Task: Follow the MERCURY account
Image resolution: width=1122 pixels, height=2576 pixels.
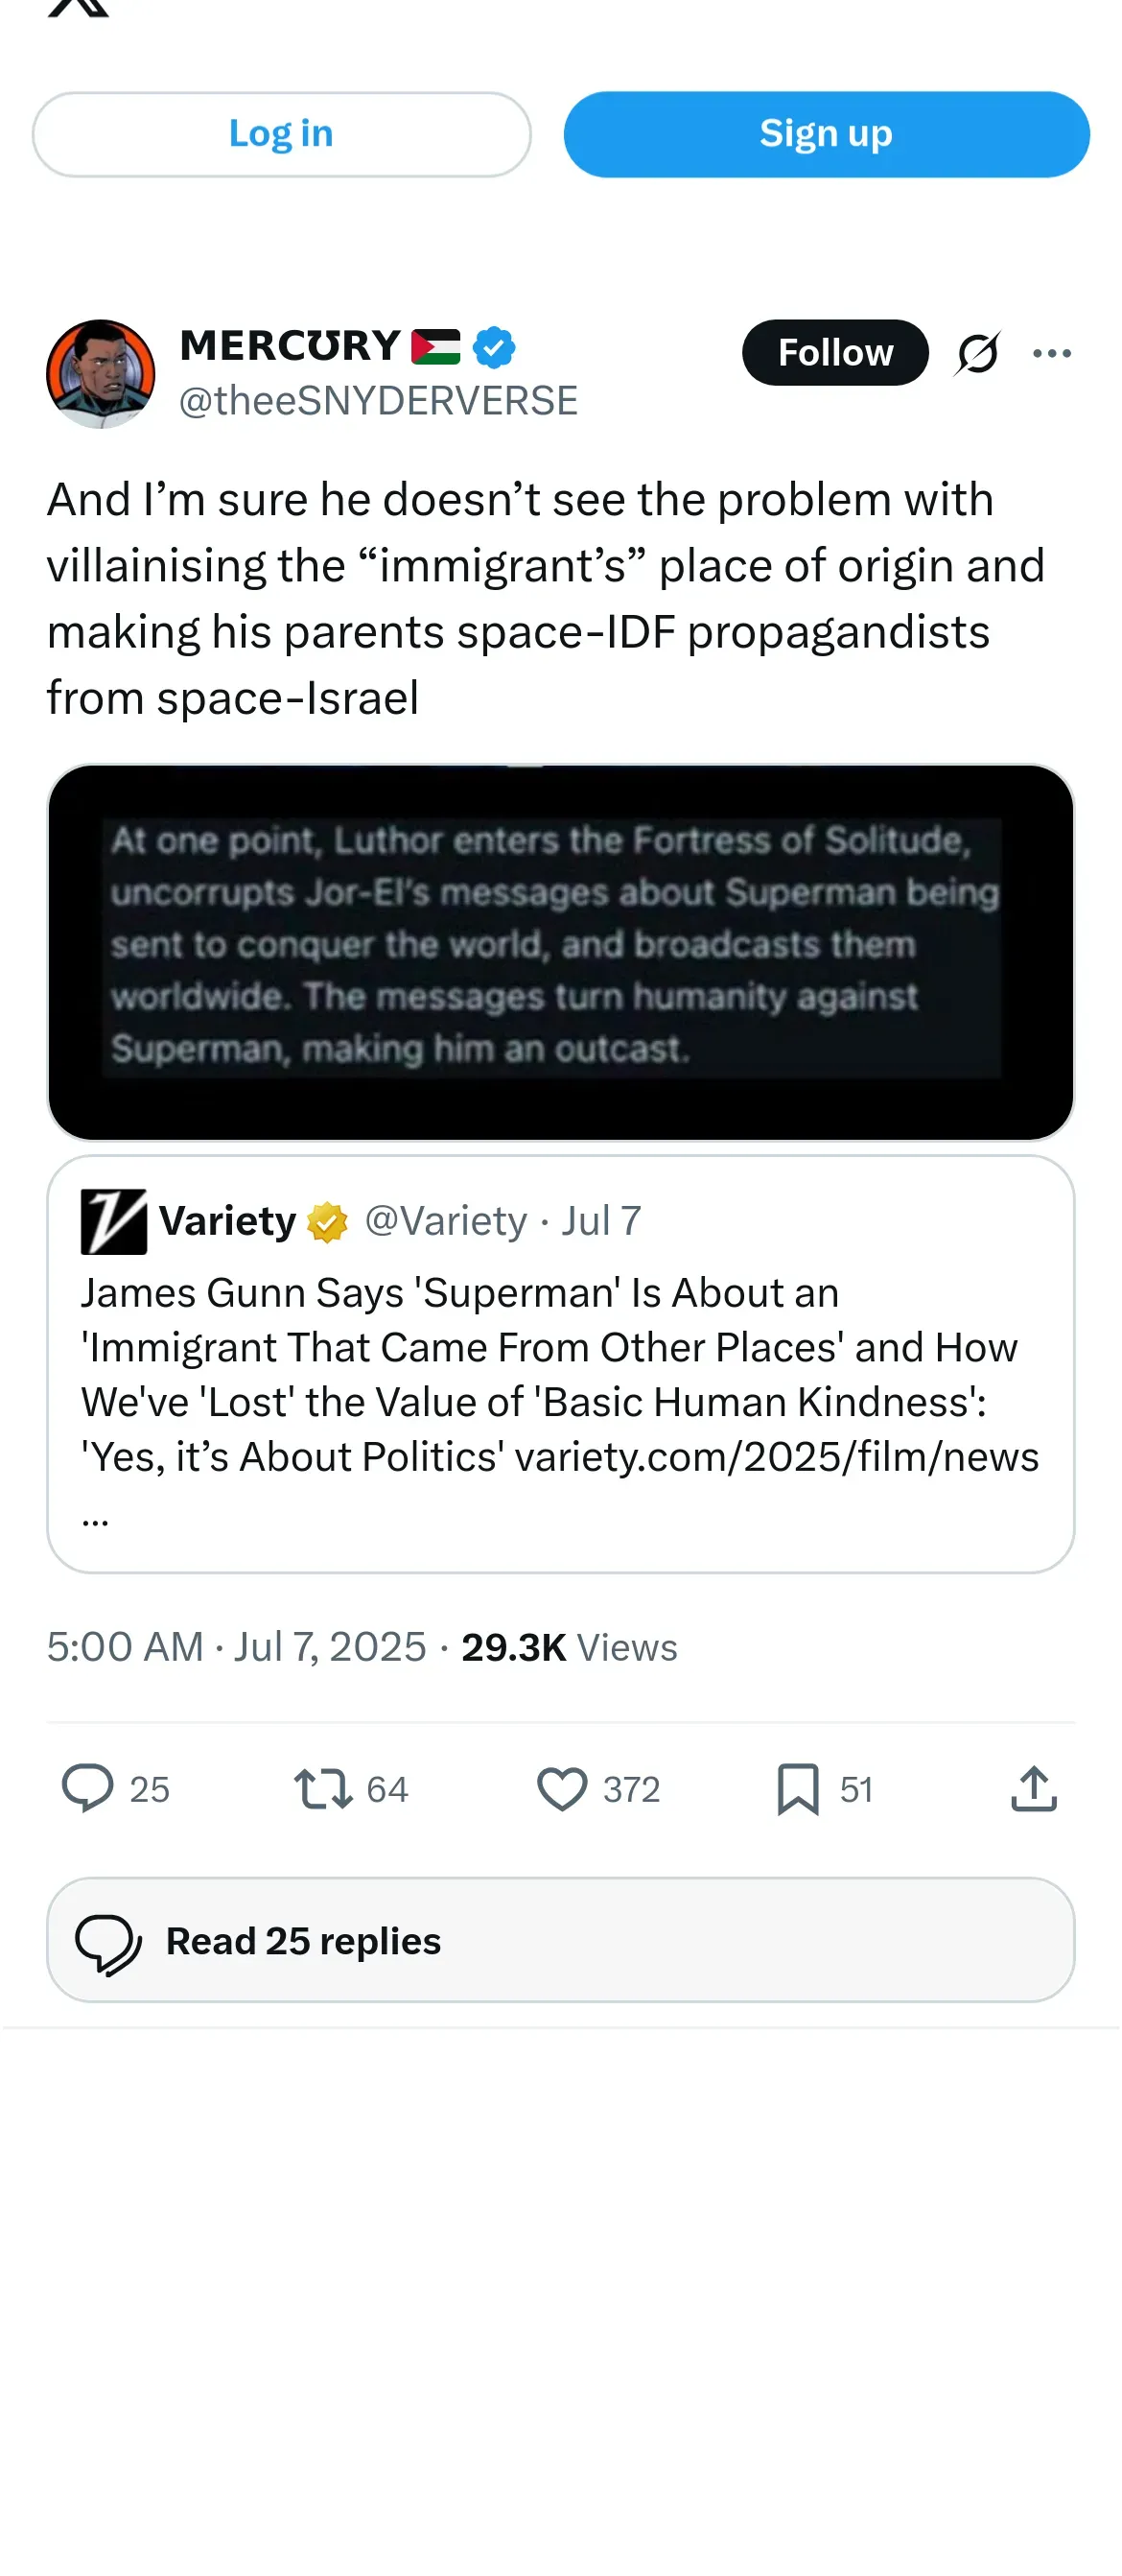Action: pyautogui.click(x=834, y=353)
